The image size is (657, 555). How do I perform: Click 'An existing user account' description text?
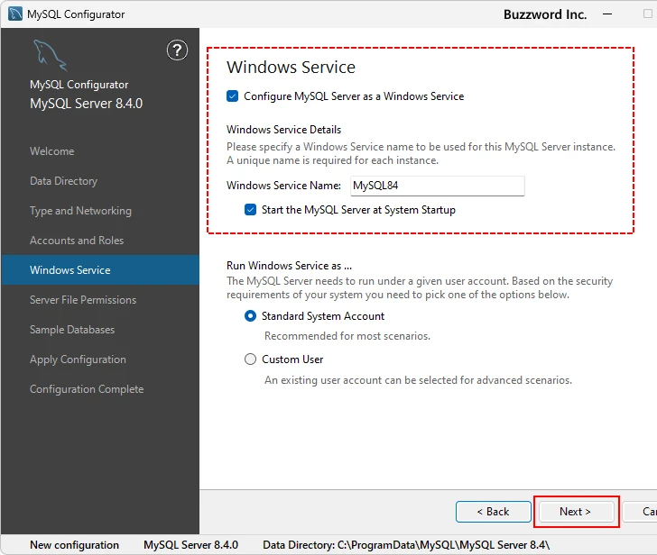click(x=418, y=380)
